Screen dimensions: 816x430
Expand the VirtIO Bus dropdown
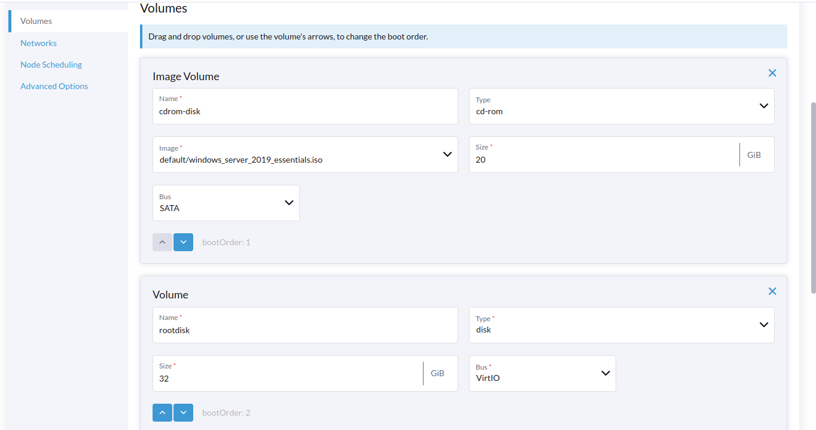pos(543,374)
